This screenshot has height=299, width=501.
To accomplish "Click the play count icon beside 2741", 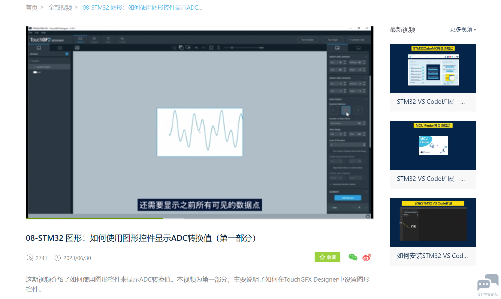I will click(30, 258).
